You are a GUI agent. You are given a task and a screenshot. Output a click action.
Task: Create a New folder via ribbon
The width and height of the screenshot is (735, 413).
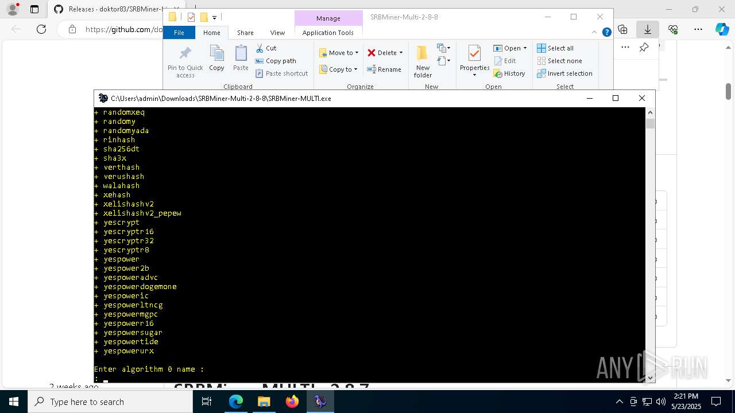pos(423,61)
